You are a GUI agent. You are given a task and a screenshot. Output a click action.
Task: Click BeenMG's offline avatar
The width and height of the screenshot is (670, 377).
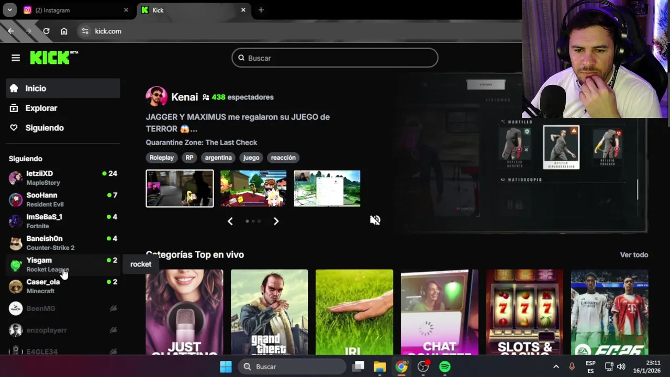[x=16, y=308]
